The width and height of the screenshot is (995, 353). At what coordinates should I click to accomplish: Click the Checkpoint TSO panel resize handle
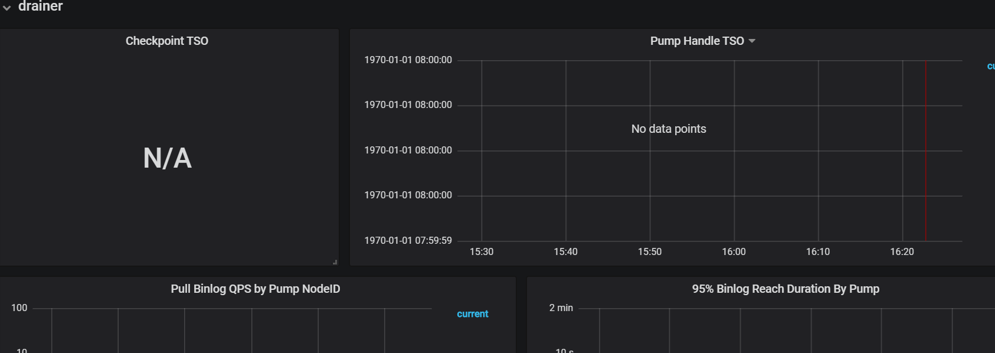(x=335, y=262)
